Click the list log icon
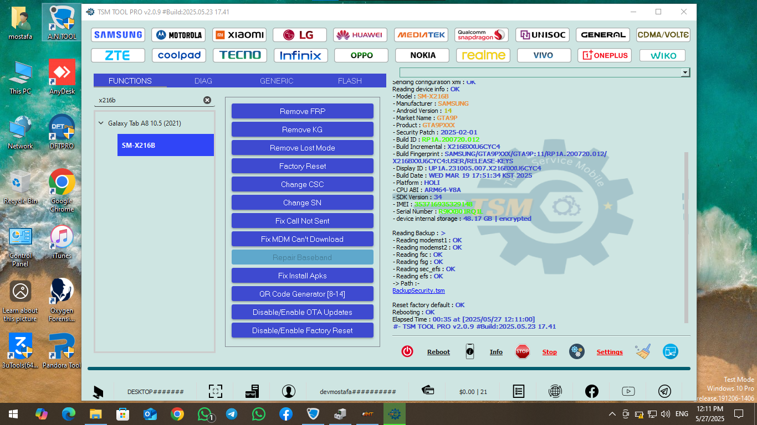The height and width of the screenshot is (425, 757). 519,391
